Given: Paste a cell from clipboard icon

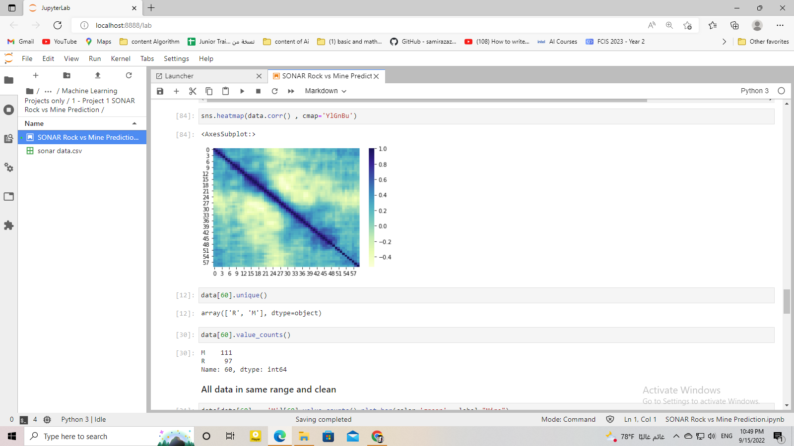Looking at the screenshot, I should point(225,91).
